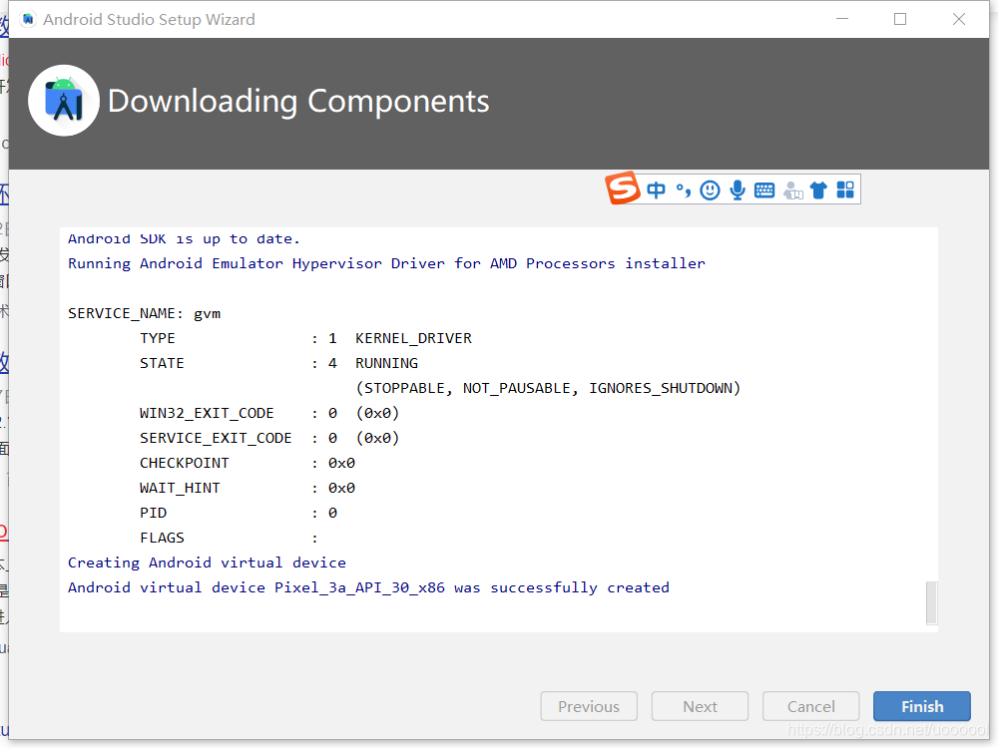The width and height of the screenshot is (998, 748).
Task: Click the 'SERVICE_EXIT_CODE' label
Action: (216, 438)
